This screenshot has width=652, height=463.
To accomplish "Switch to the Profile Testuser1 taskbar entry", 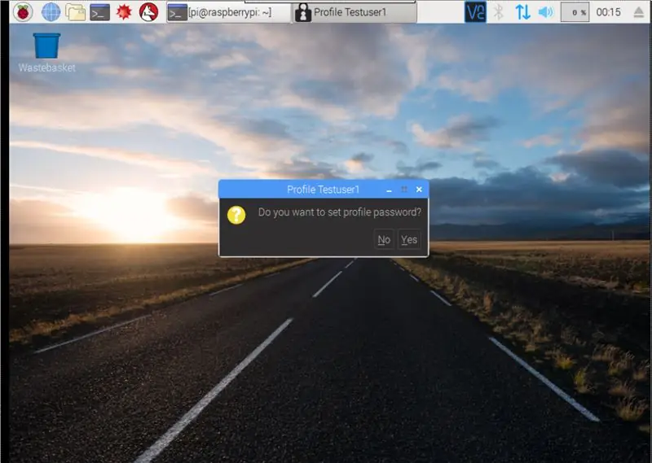I will point(355,12).
